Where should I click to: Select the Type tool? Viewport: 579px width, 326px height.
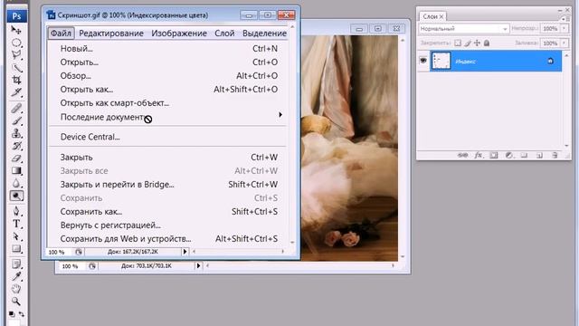click(16, 224)
